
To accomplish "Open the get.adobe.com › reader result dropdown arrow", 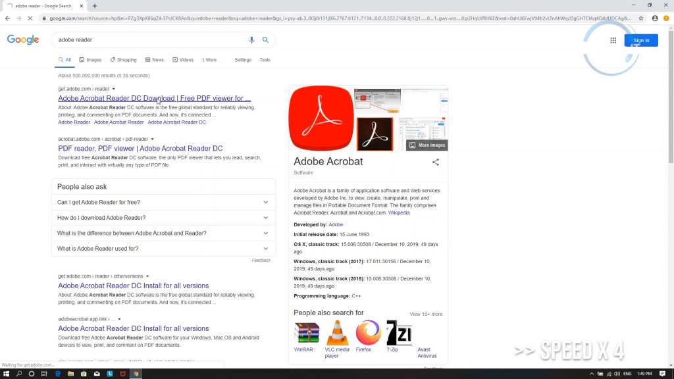I will (114, 89).
